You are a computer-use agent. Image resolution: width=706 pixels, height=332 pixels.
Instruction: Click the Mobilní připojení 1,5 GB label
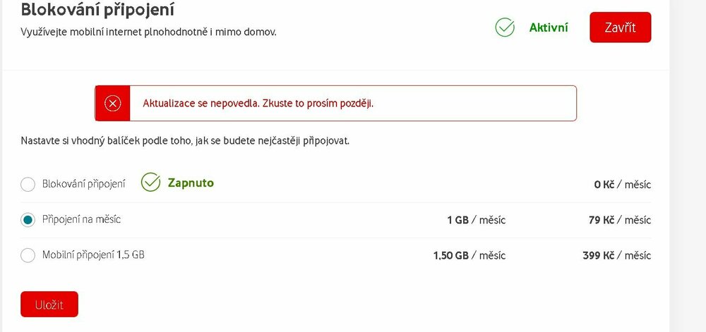pyautogui.click(x=93, y=255)
